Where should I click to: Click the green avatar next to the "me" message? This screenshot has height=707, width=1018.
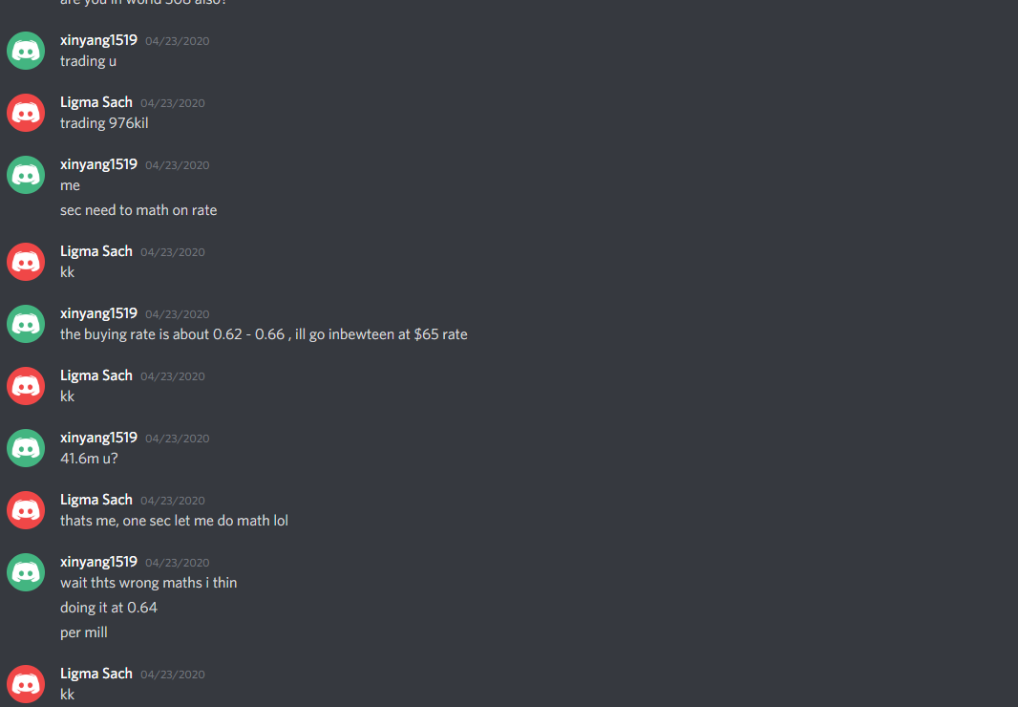[x=26, y=175]
